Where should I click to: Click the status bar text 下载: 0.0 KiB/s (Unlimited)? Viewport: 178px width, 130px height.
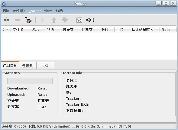(49, 126)
